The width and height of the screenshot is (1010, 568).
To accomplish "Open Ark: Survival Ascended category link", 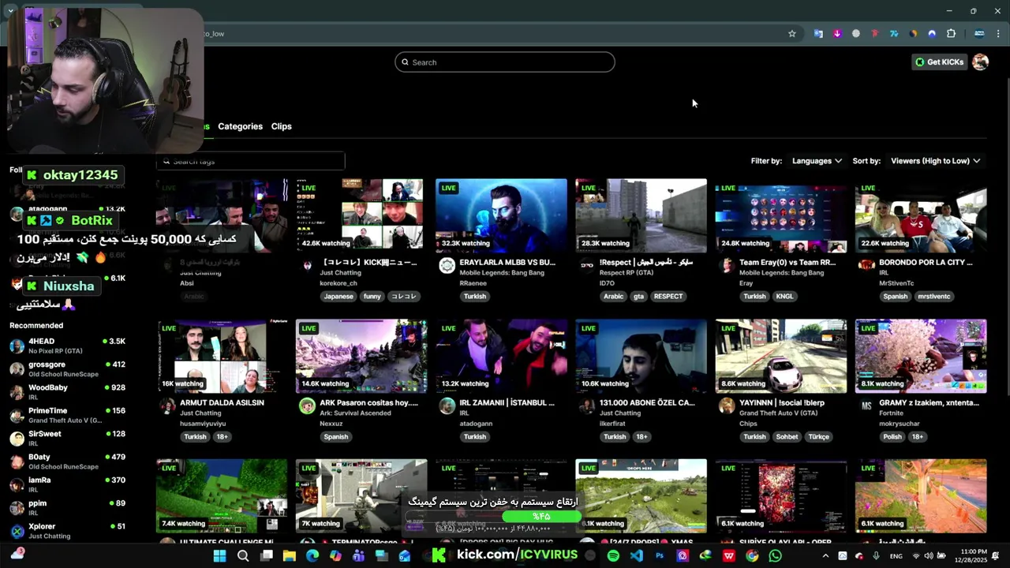I will pyautogui.click(x=355, y=413).
